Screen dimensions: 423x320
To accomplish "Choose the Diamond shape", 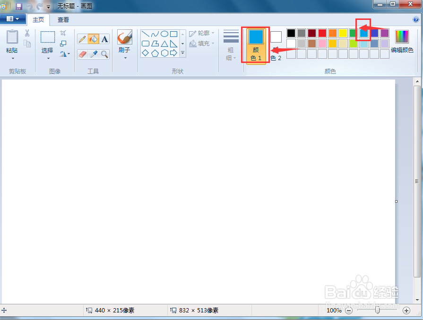I will coord(146,53).
